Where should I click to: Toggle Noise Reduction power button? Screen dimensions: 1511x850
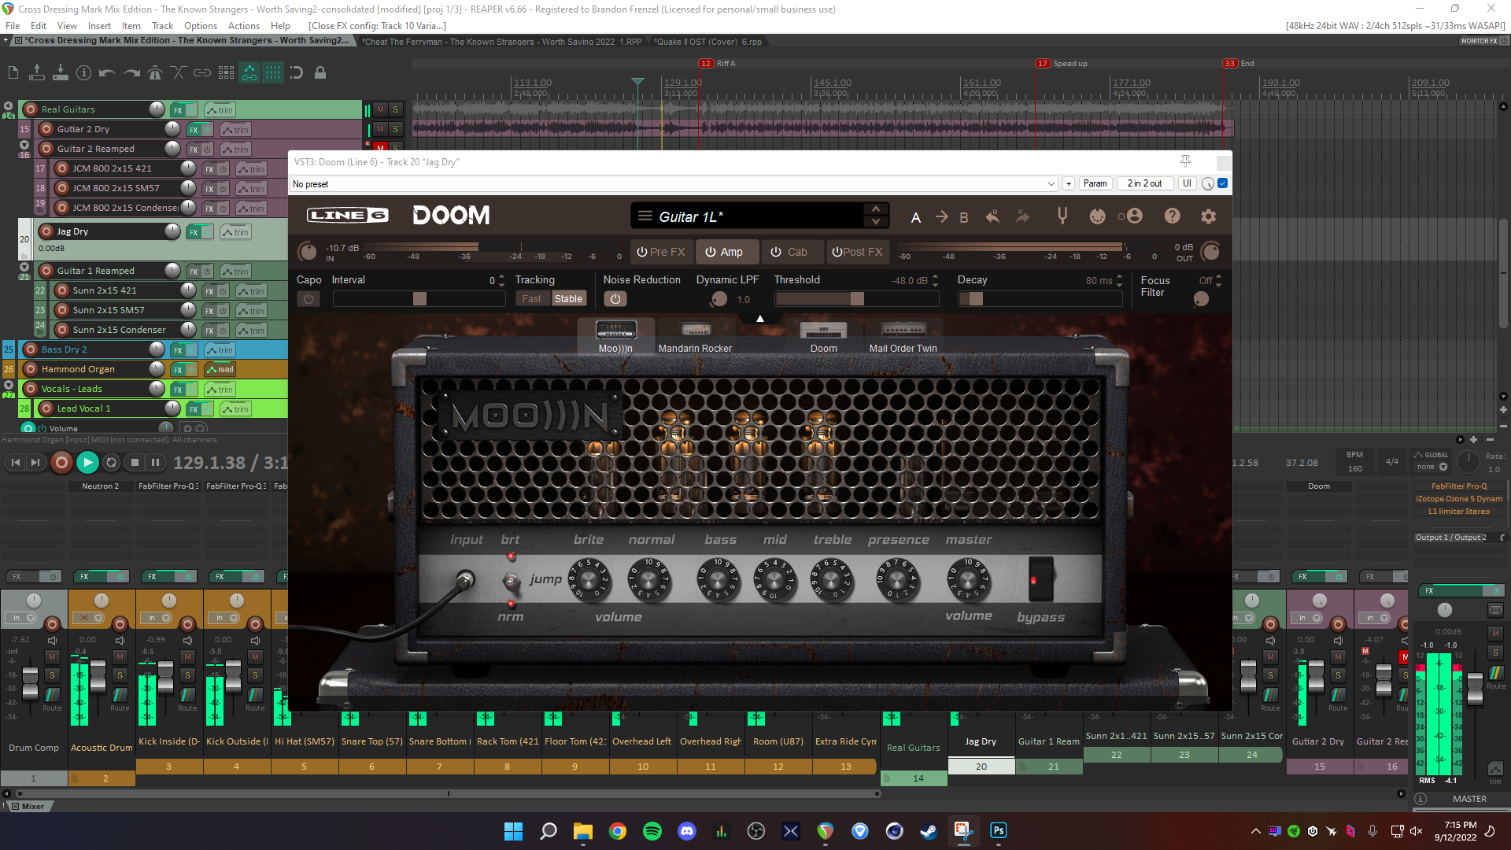coord(615,299)
